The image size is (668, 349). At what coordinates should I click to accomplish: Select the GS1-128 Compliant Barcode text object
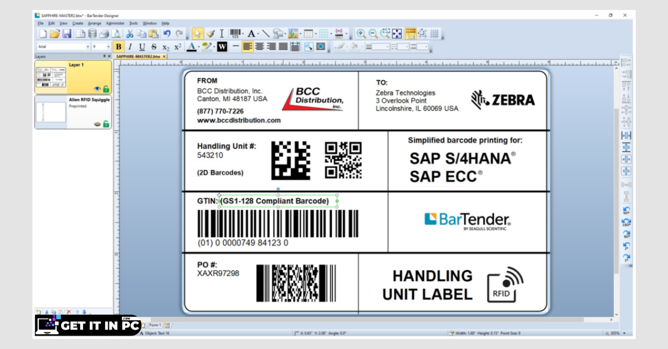pyautogui.click(x=278, y=201)
